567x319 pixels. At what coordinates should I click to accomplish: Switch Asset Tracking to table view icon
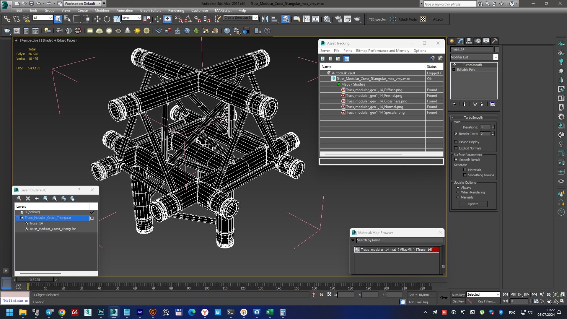(347, 59)
